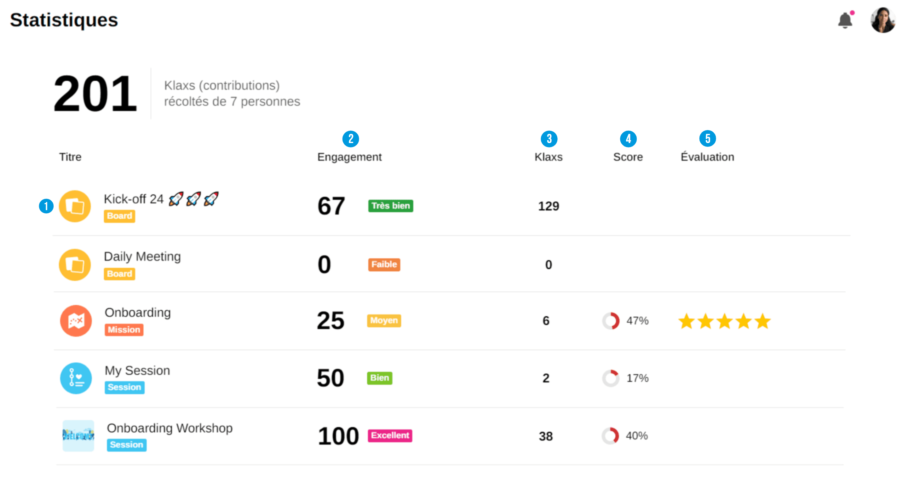Open the Onboarding Workshop title link

click(170, 428)
